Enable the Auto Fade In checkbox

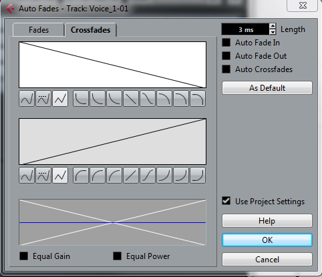[x=226, y=43]
